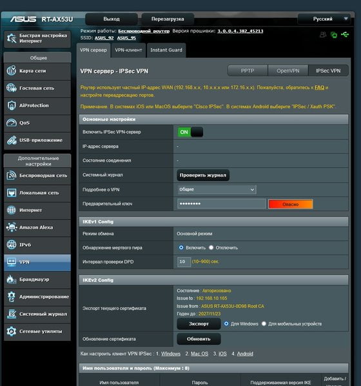Switch to the VPN-клиент tab

pos(128,50)
